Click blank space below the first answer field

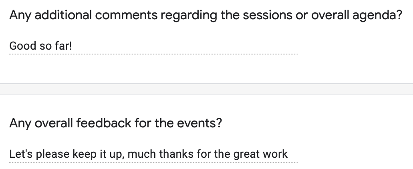click(x=153, y=68)
